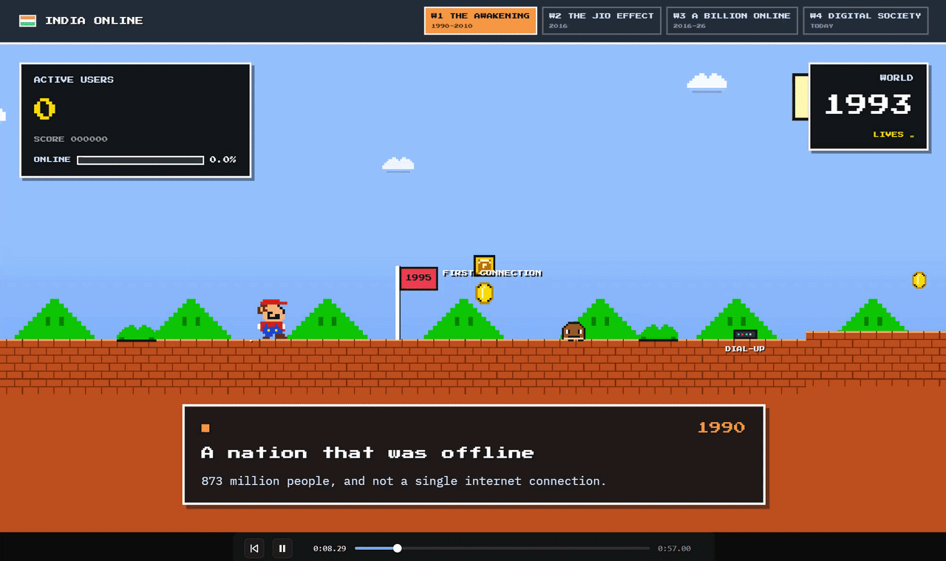Screen dimensions: 946x561
Task: Click the dial-up modem icon
Action: [x=745, y=335]
